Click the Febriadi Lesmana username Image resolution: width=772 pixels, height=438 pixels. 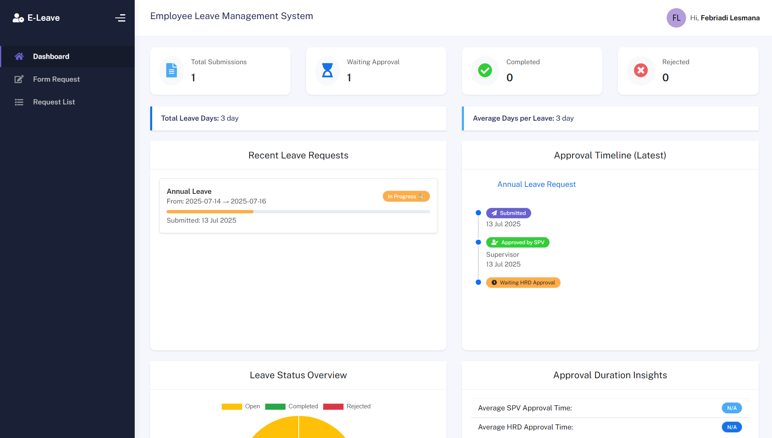(730, 18)
